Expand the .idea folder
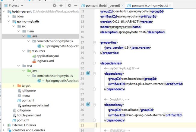Screen dimensions: 196x132 (8, 16)
